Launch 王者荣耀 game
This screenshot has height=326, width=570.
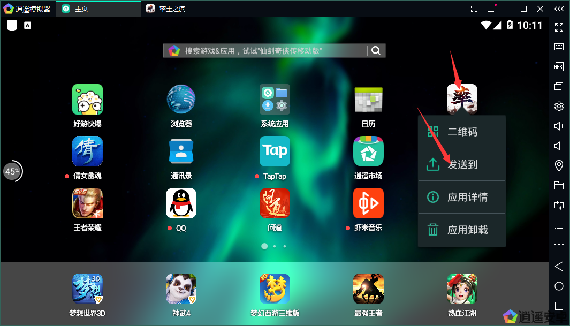(87, 203)
